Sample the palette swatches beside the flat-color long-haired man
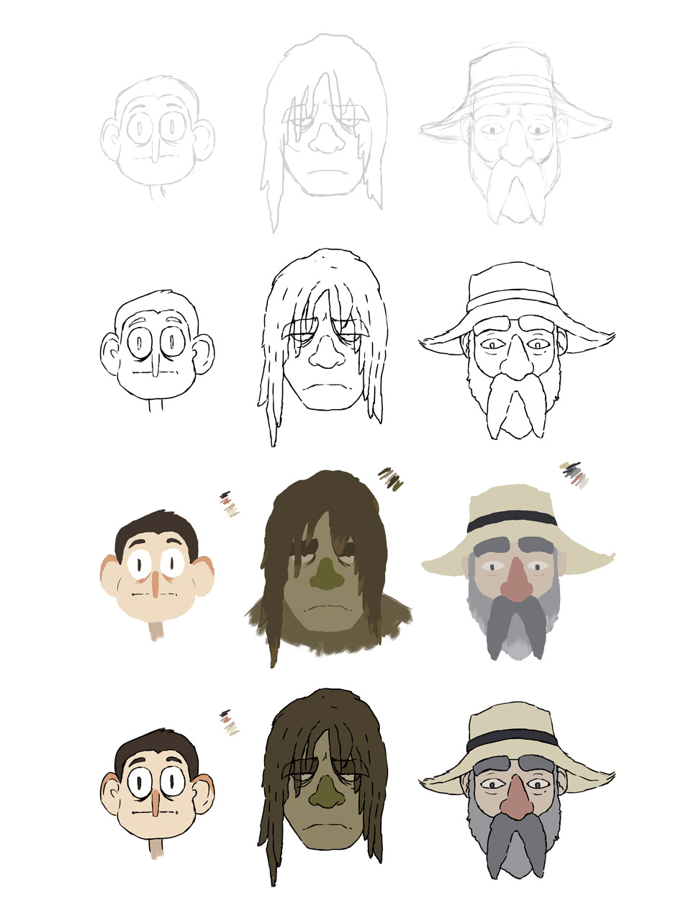This screenshot has width=691, height=901. [x=390, y=478]
